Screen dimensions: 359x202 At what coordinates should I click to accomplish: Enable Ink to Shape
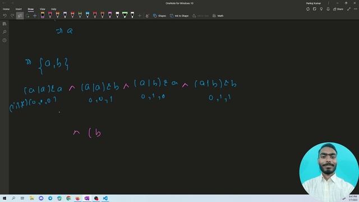179,16
